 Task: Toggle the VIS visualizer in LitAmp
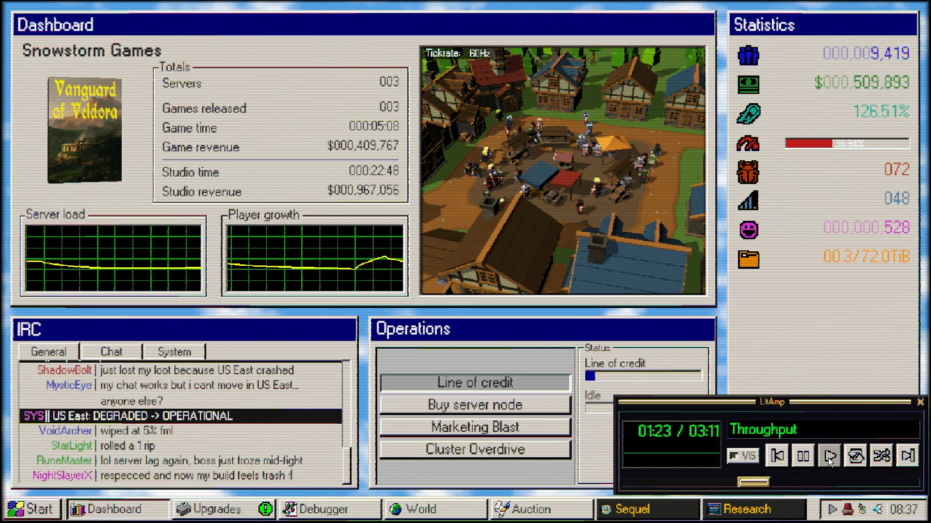743,456
